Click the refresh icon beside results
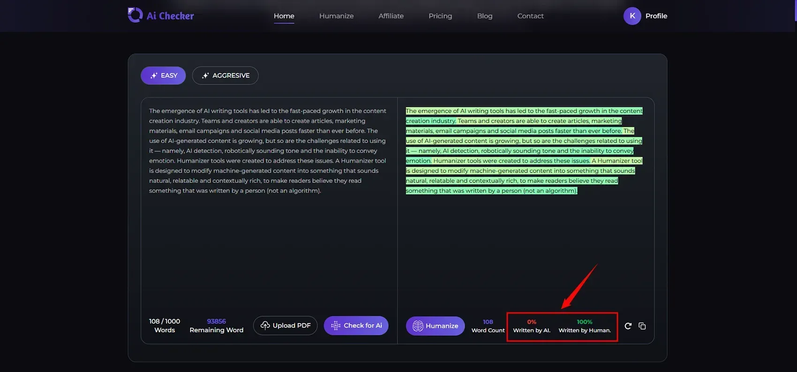 [x=628, y=326]
